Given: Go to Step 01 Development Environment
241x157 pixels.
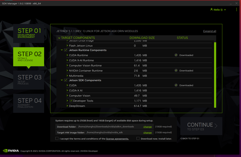Looking at the screenshot, I should point(28,33).
